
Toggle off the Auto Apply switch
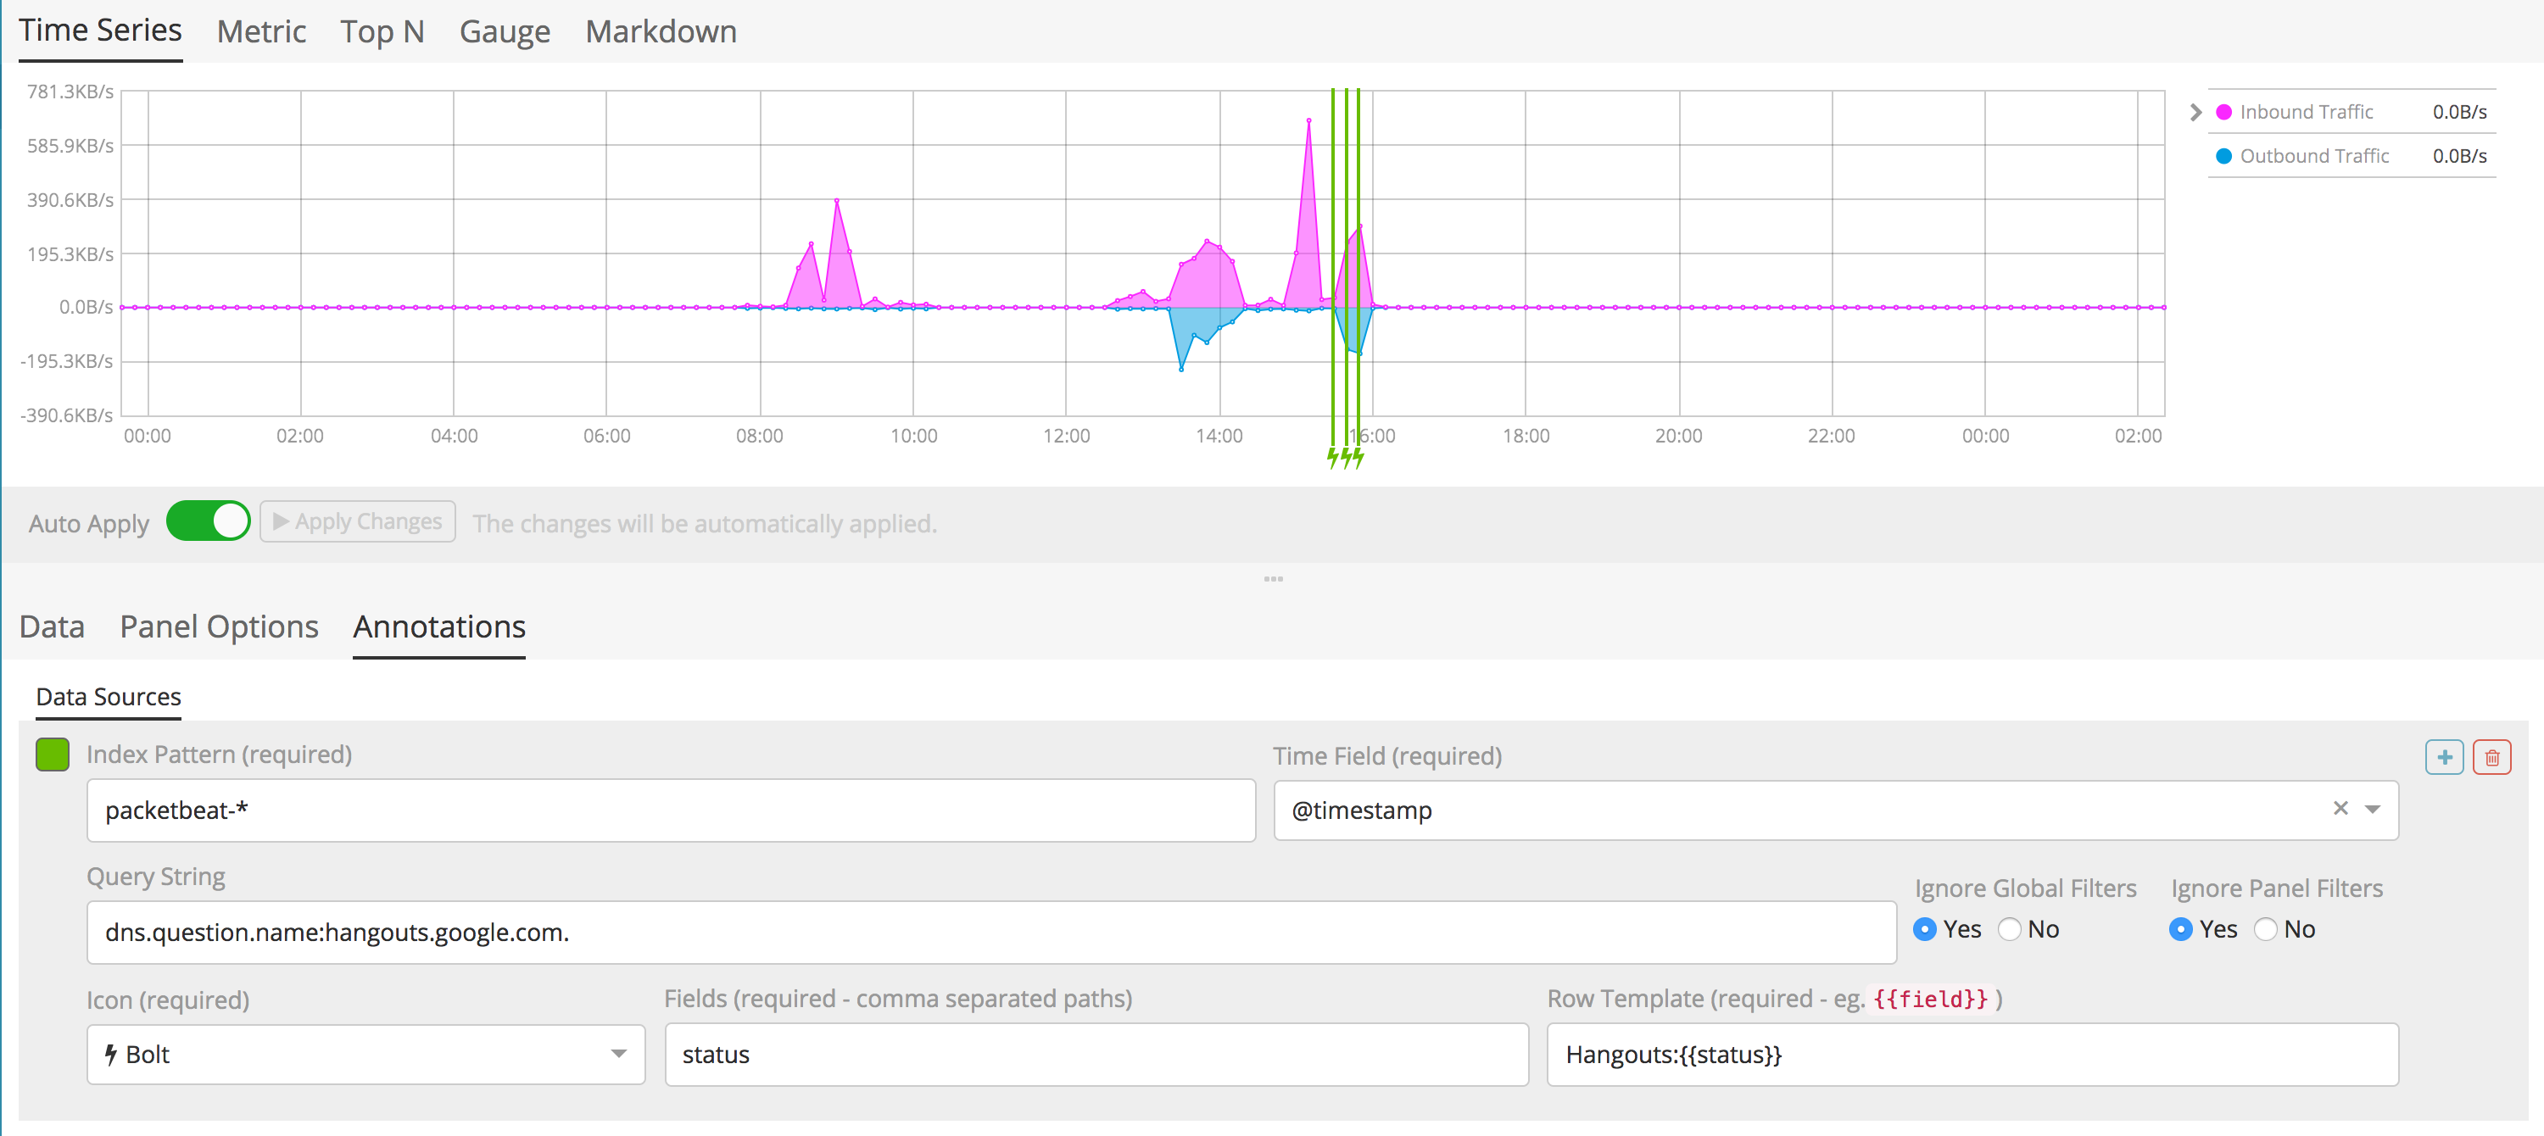point(208,521)
